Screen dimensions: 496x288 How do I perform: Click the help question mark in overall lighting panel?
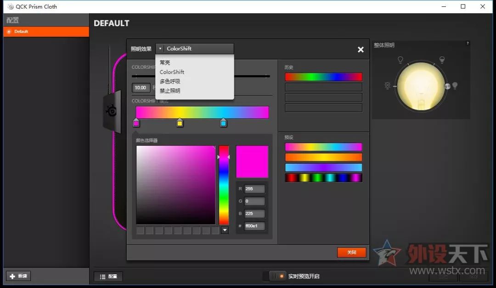coord(468,43)
